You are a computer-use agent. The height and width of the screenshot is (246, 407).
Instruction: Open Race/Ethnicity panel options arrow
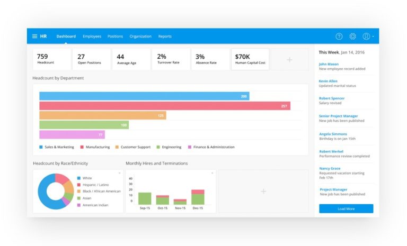click(x=120, y=173)
